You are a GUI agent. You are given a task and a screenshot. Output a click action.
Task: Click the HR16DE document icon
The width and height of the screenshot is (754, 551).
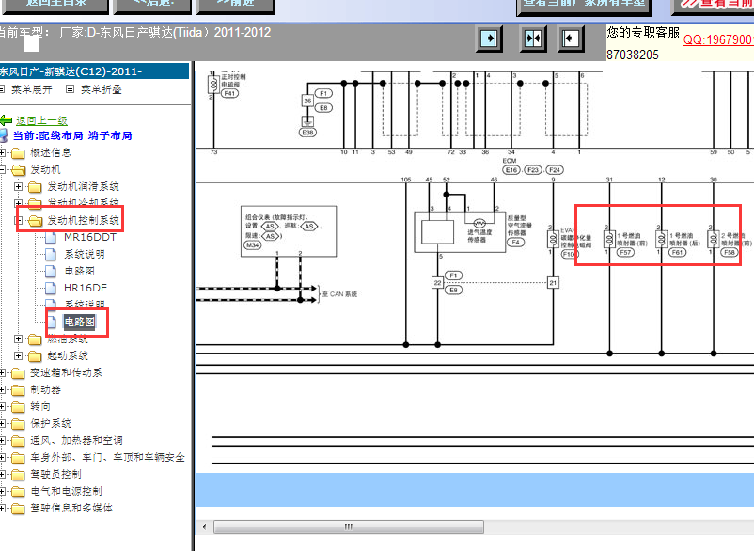(51, 288)
